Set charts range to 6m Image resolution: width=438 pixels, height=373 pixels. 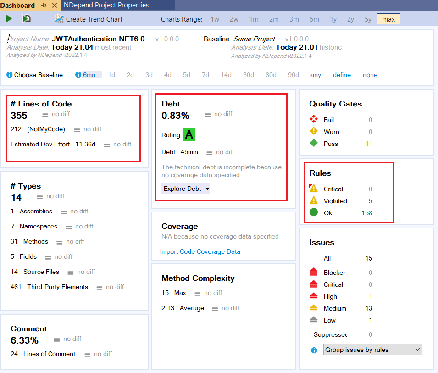[x=314, y=19]
